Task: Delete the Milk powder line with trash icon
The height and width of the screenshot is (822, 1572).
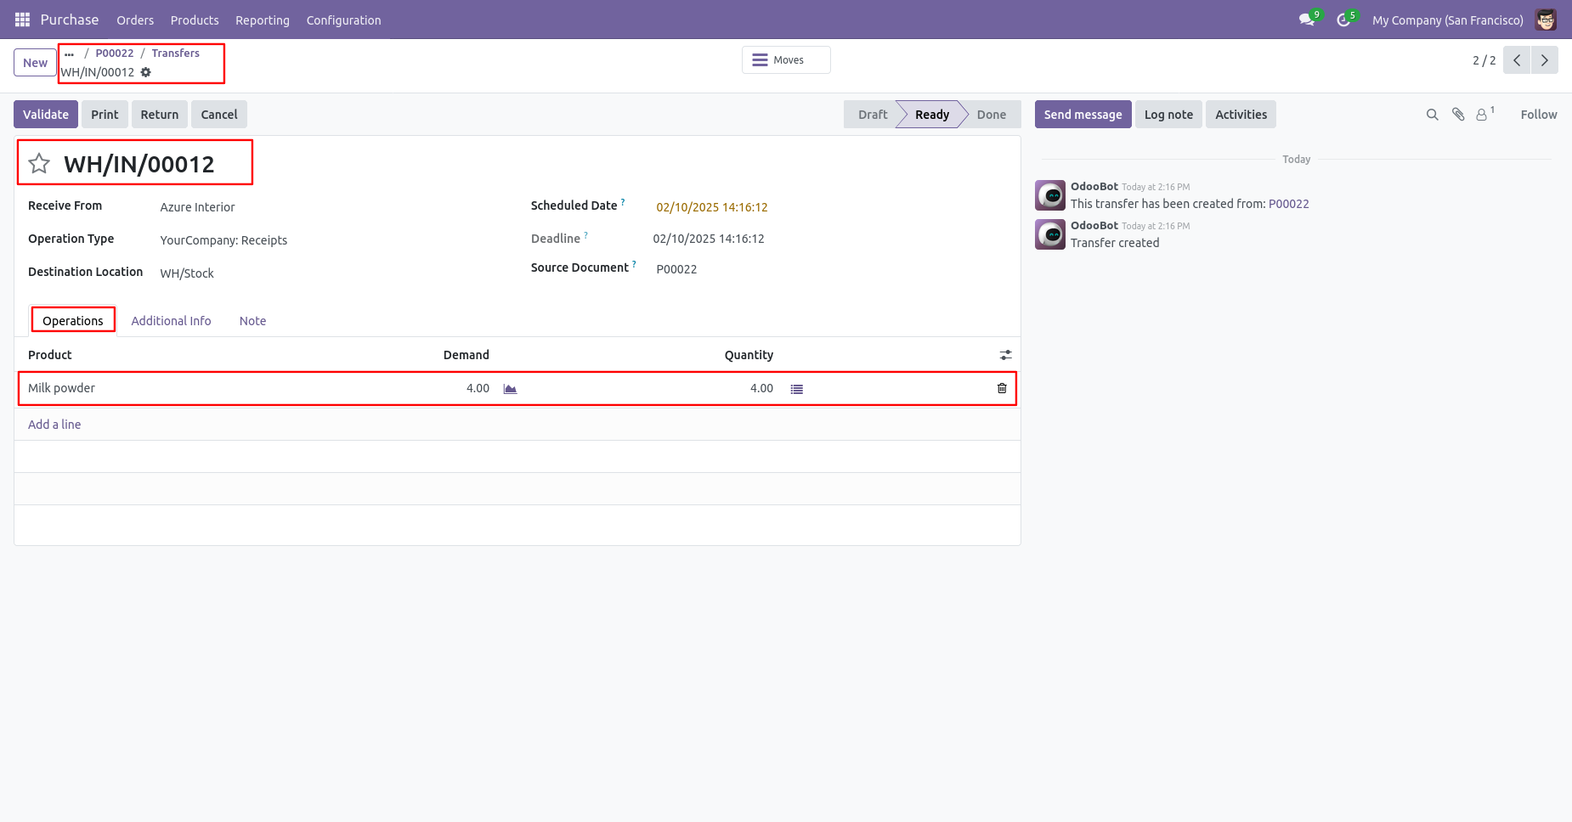Action: tap(1002, 388)
